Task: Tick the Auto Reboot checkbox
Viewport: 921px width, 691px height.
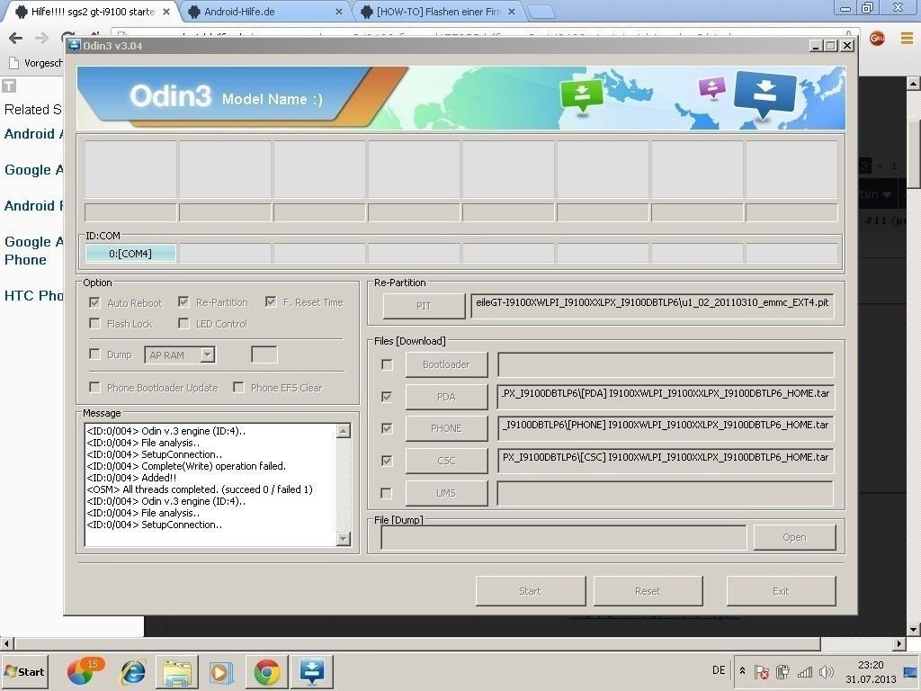Action: [x=94, y=302]
